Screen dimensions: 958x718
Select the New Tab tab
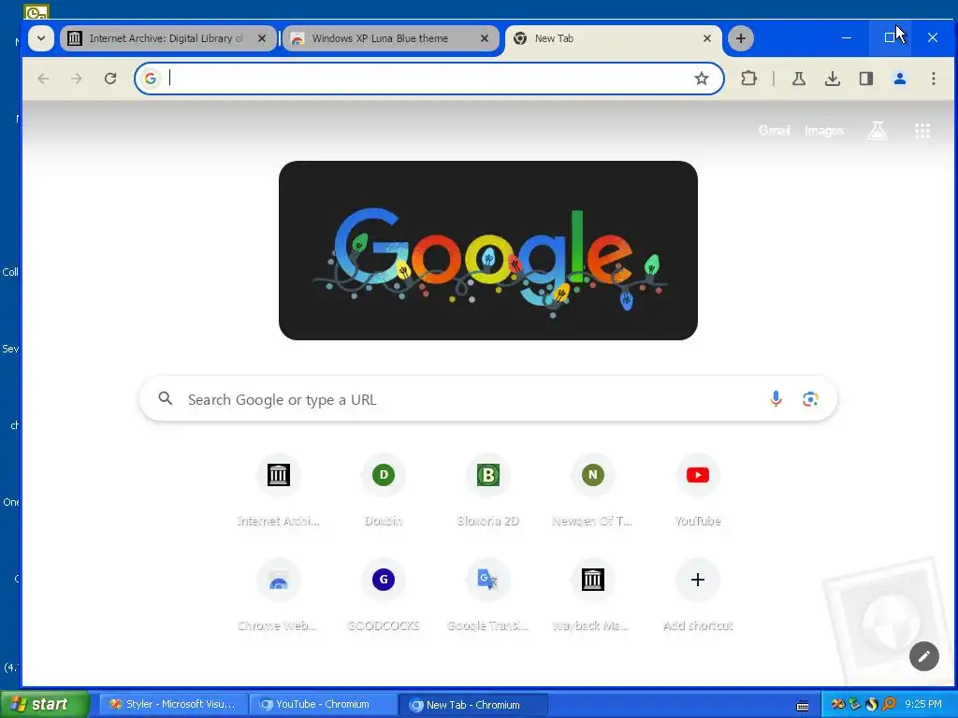pyautogui.click(x=614, y=38)
